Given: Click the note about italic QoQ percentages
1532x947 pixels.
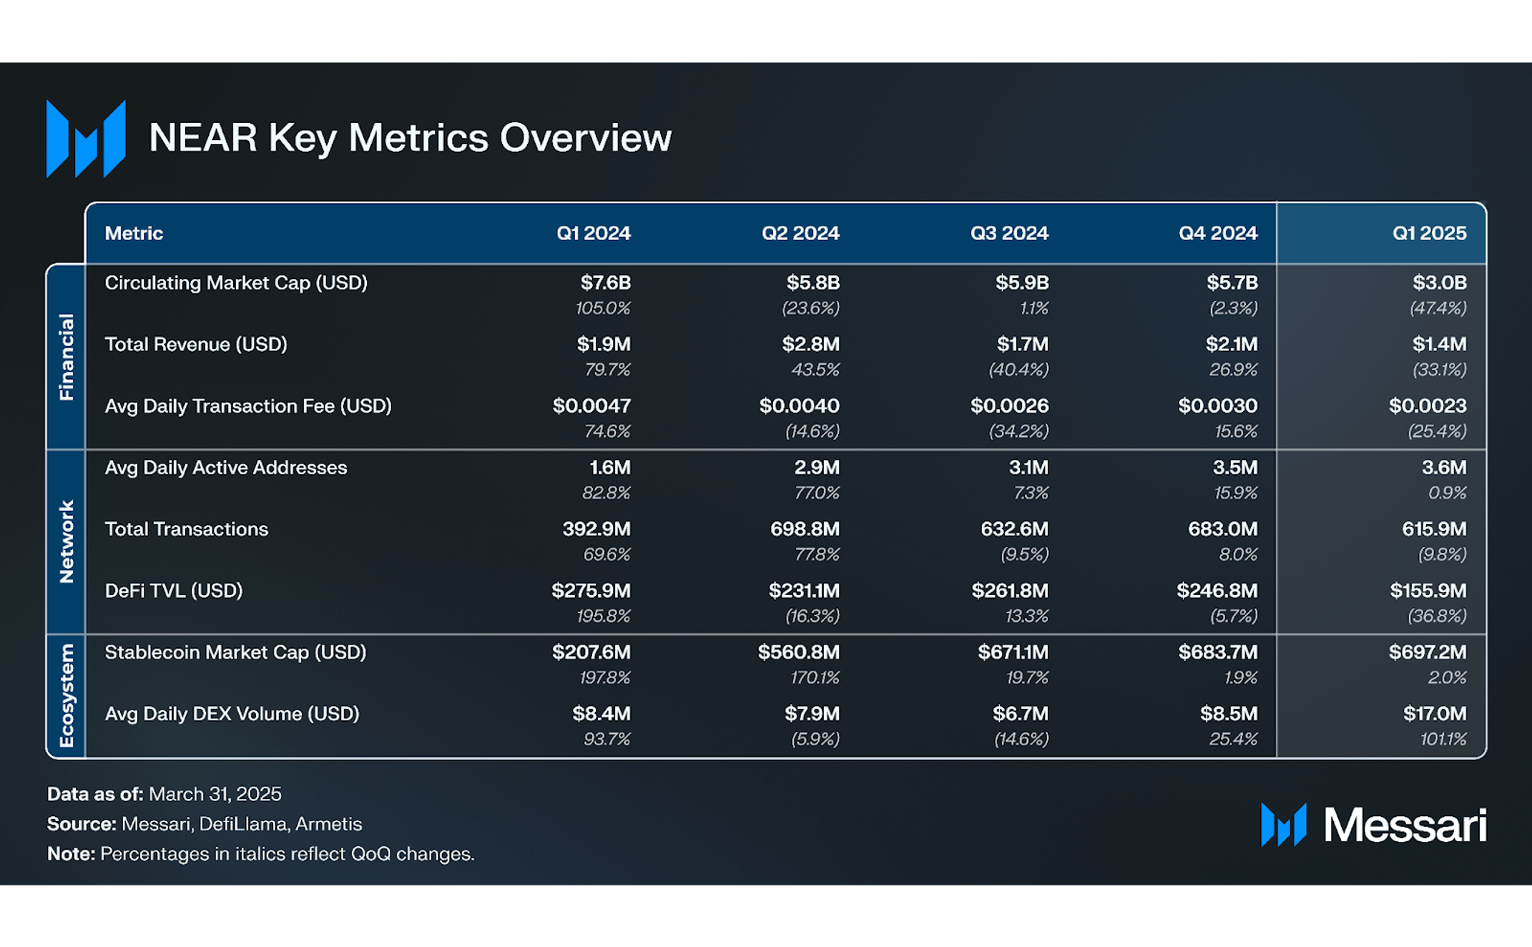Looking at the screenshot, I should click(261, 854).
